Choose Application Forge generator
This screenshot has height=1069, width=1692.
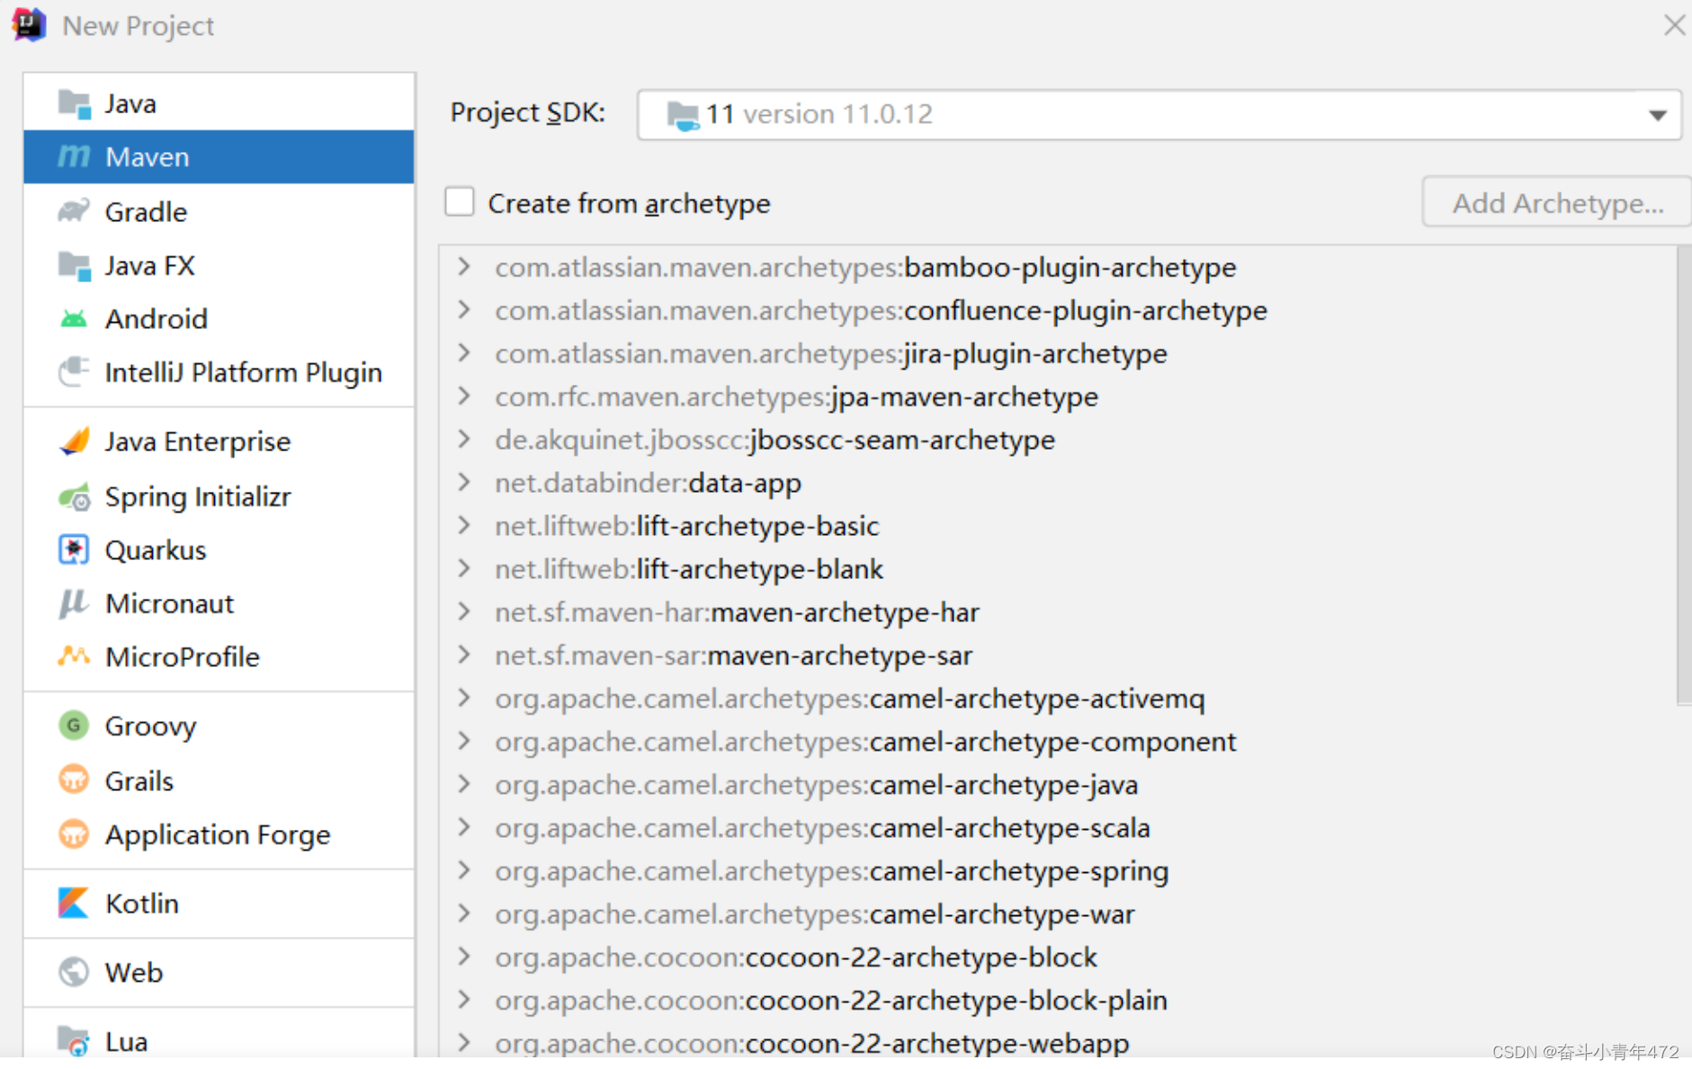click(x=219, y=834)
